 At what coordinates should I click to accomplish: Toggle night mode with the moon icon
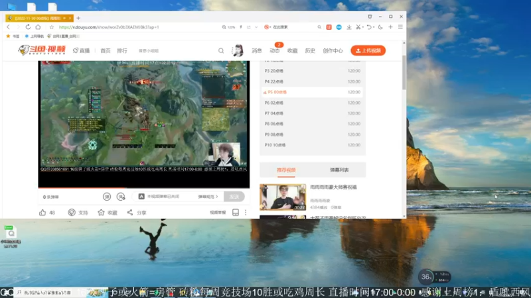click(x=380, y=27)
